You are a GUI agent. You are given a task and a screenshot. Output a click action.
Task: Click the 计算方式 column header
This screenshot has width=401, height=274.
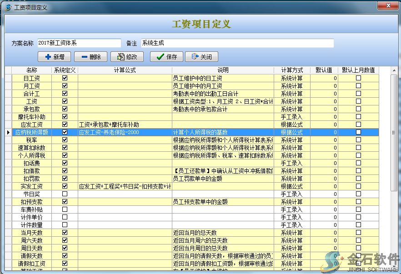tap(292, 70)
